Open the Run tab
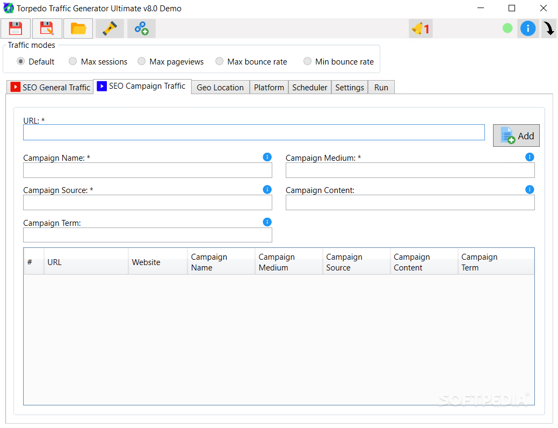The image size is (558, 428). pos(381,87)
